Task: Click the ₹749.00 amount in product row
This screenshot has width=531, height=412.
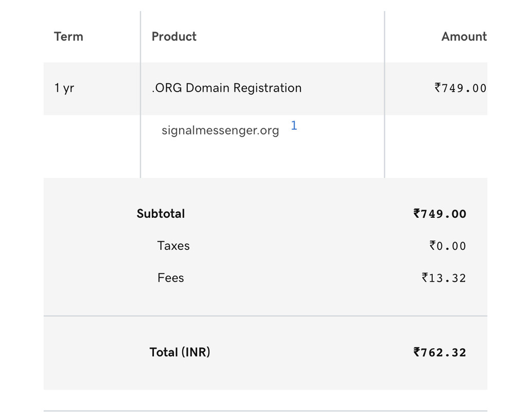Action: click(x=461, y=88)
